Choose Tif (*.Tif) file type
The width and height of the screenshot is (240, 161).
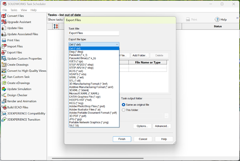(x=94, y=126)
